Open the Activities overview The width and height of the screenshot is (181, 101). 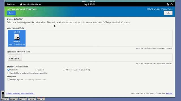[x=11, y=4]
